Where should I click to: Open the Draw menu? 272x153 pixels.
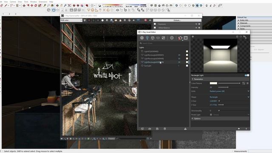pyautogui.click(x=20, y=2)
